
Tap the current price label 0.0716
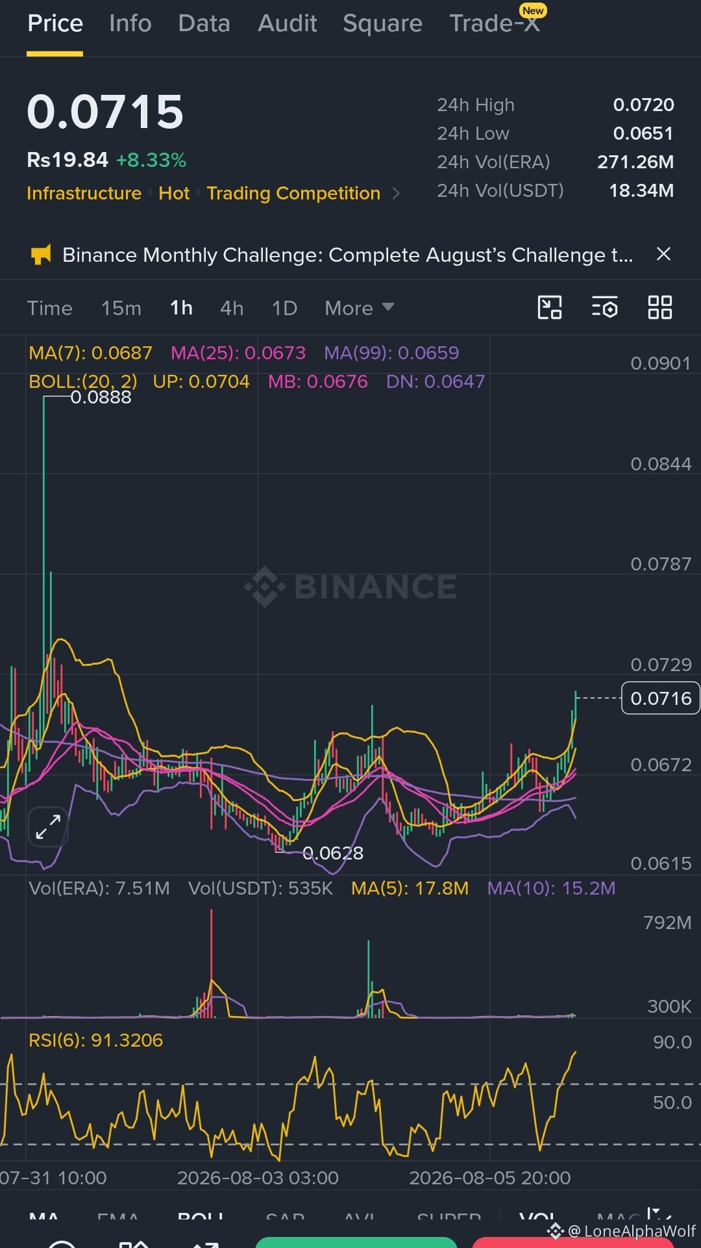coord(661,698)
